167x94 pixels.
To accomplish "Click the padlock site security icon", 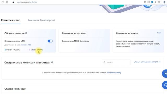I will (x=13, y=2).
